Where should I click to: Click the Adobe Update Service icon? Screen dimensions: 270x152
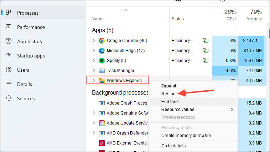(102, 123)
